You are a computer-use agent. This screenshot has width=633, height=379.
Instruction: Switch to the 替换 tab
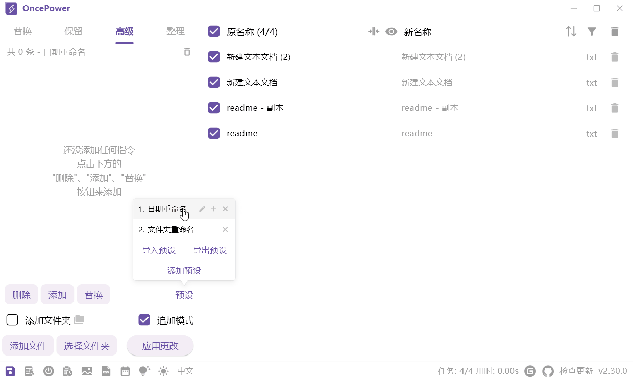pos(22,31)
